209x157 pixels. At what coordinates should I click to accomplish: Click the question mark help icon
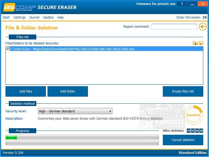click(182, 4)
